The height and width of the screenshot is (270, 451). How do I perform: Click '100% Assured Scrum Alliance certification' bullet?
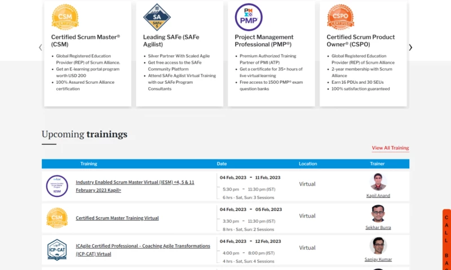click(x=85, y=85)
